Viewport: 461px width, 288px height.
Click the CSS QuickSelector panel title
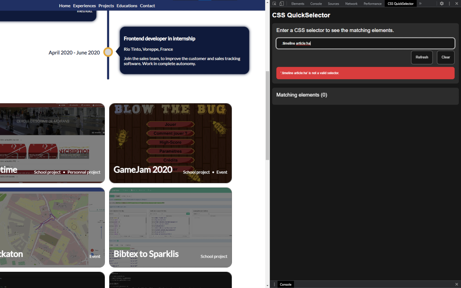pos(301,15)
